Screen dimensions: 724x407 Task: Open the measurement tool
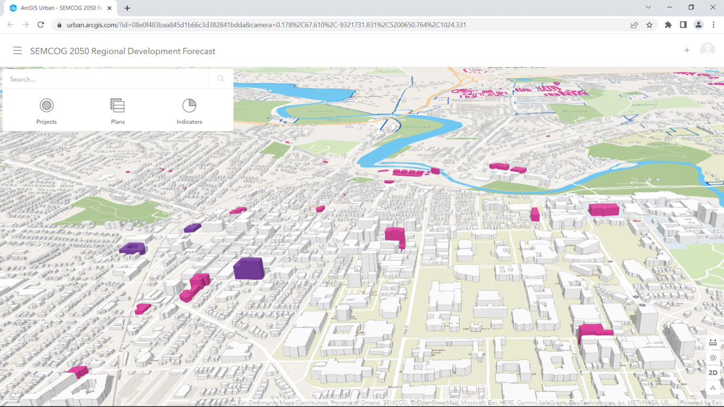713,342
